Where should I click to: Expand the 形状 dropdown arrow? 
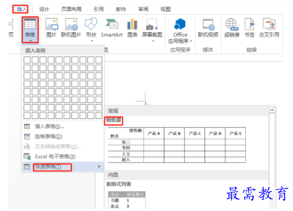pyautogui.click(x=92, y=41)
